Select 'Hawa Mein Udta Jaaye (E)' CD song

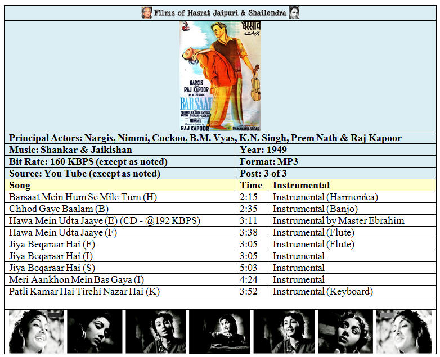click(x=105, y=221)
